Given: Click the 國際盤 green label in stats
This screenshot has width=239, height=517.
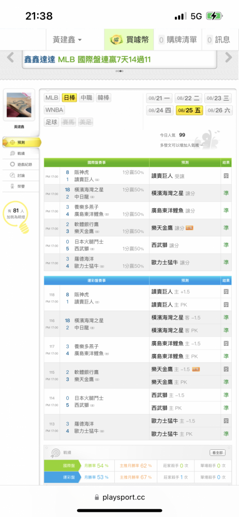Looking at the screenshot, I should click(63, 466).
